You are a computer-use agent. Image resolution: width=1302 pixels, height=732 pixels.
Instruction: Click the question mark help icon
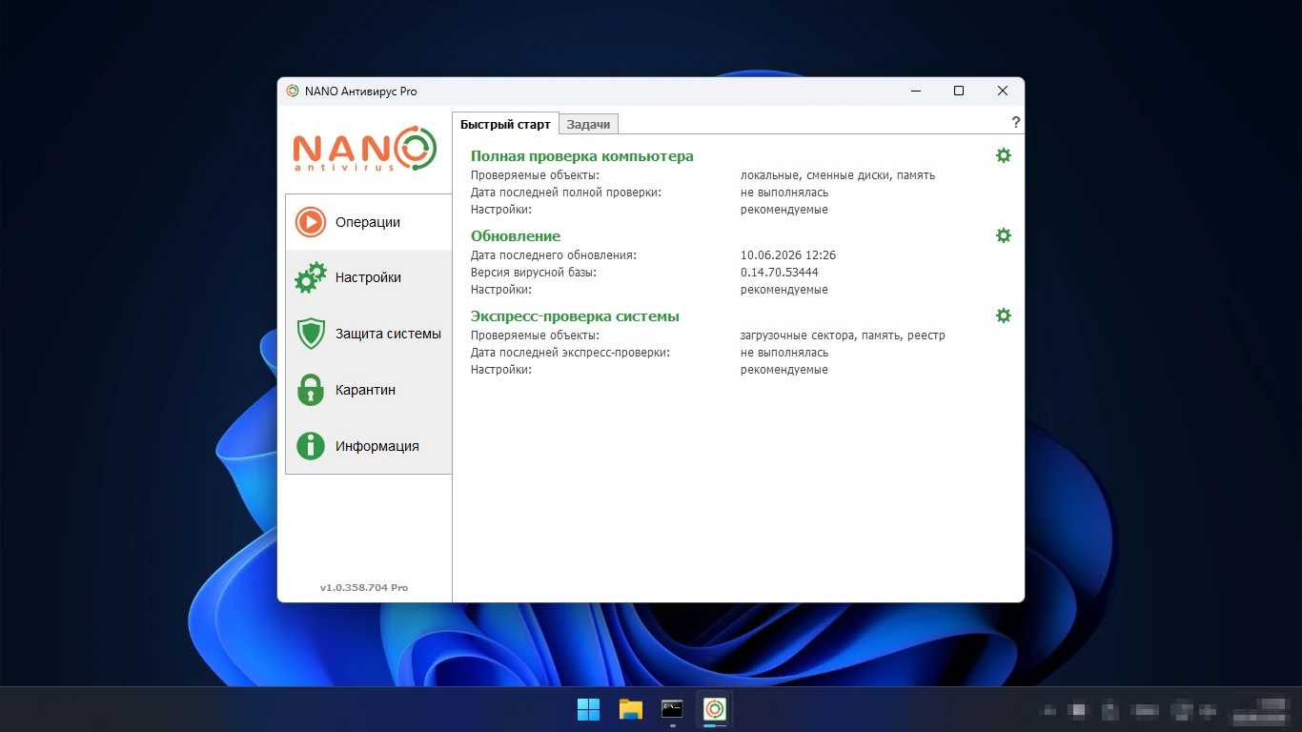coord(1016,123)
